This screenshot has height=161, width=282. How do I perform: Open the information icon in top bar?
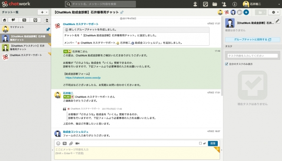[x=235, y=4]
